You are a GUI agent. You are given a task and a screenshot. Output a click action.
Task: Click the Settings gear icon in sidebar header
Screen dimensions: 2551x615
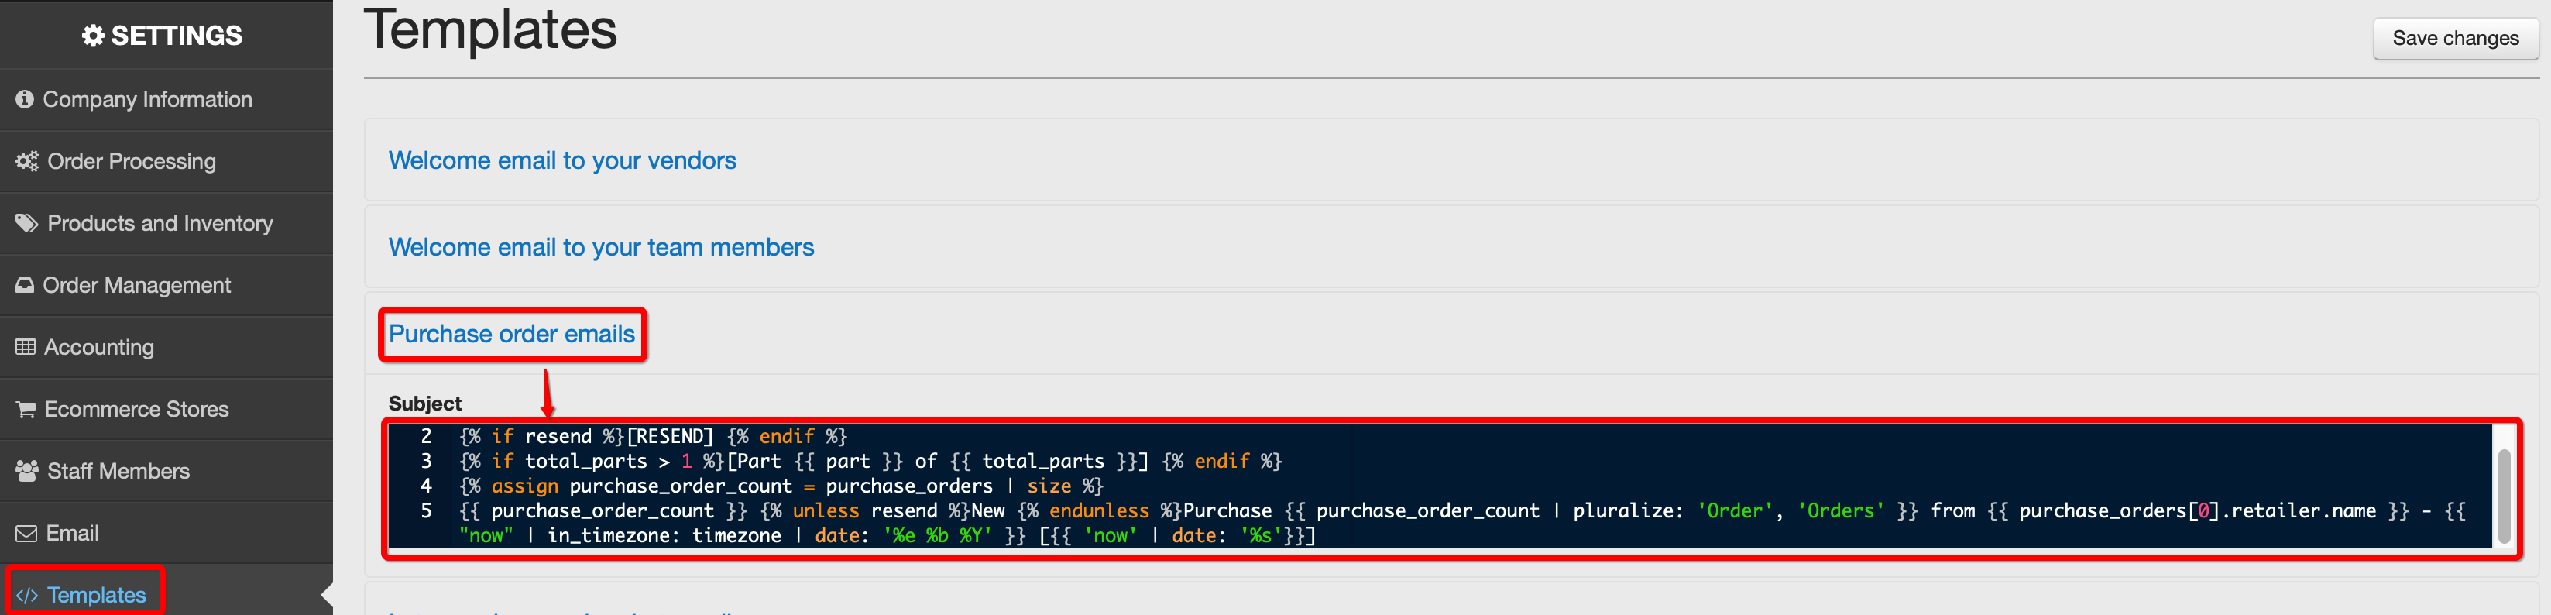pyautogui.click(x=93, y=36)
